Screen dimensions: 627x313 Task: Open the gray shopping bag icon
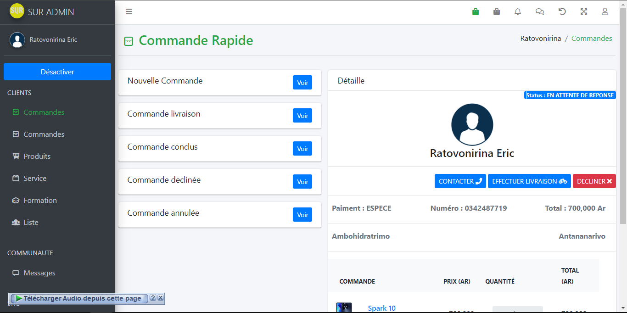tap(497, 11)
